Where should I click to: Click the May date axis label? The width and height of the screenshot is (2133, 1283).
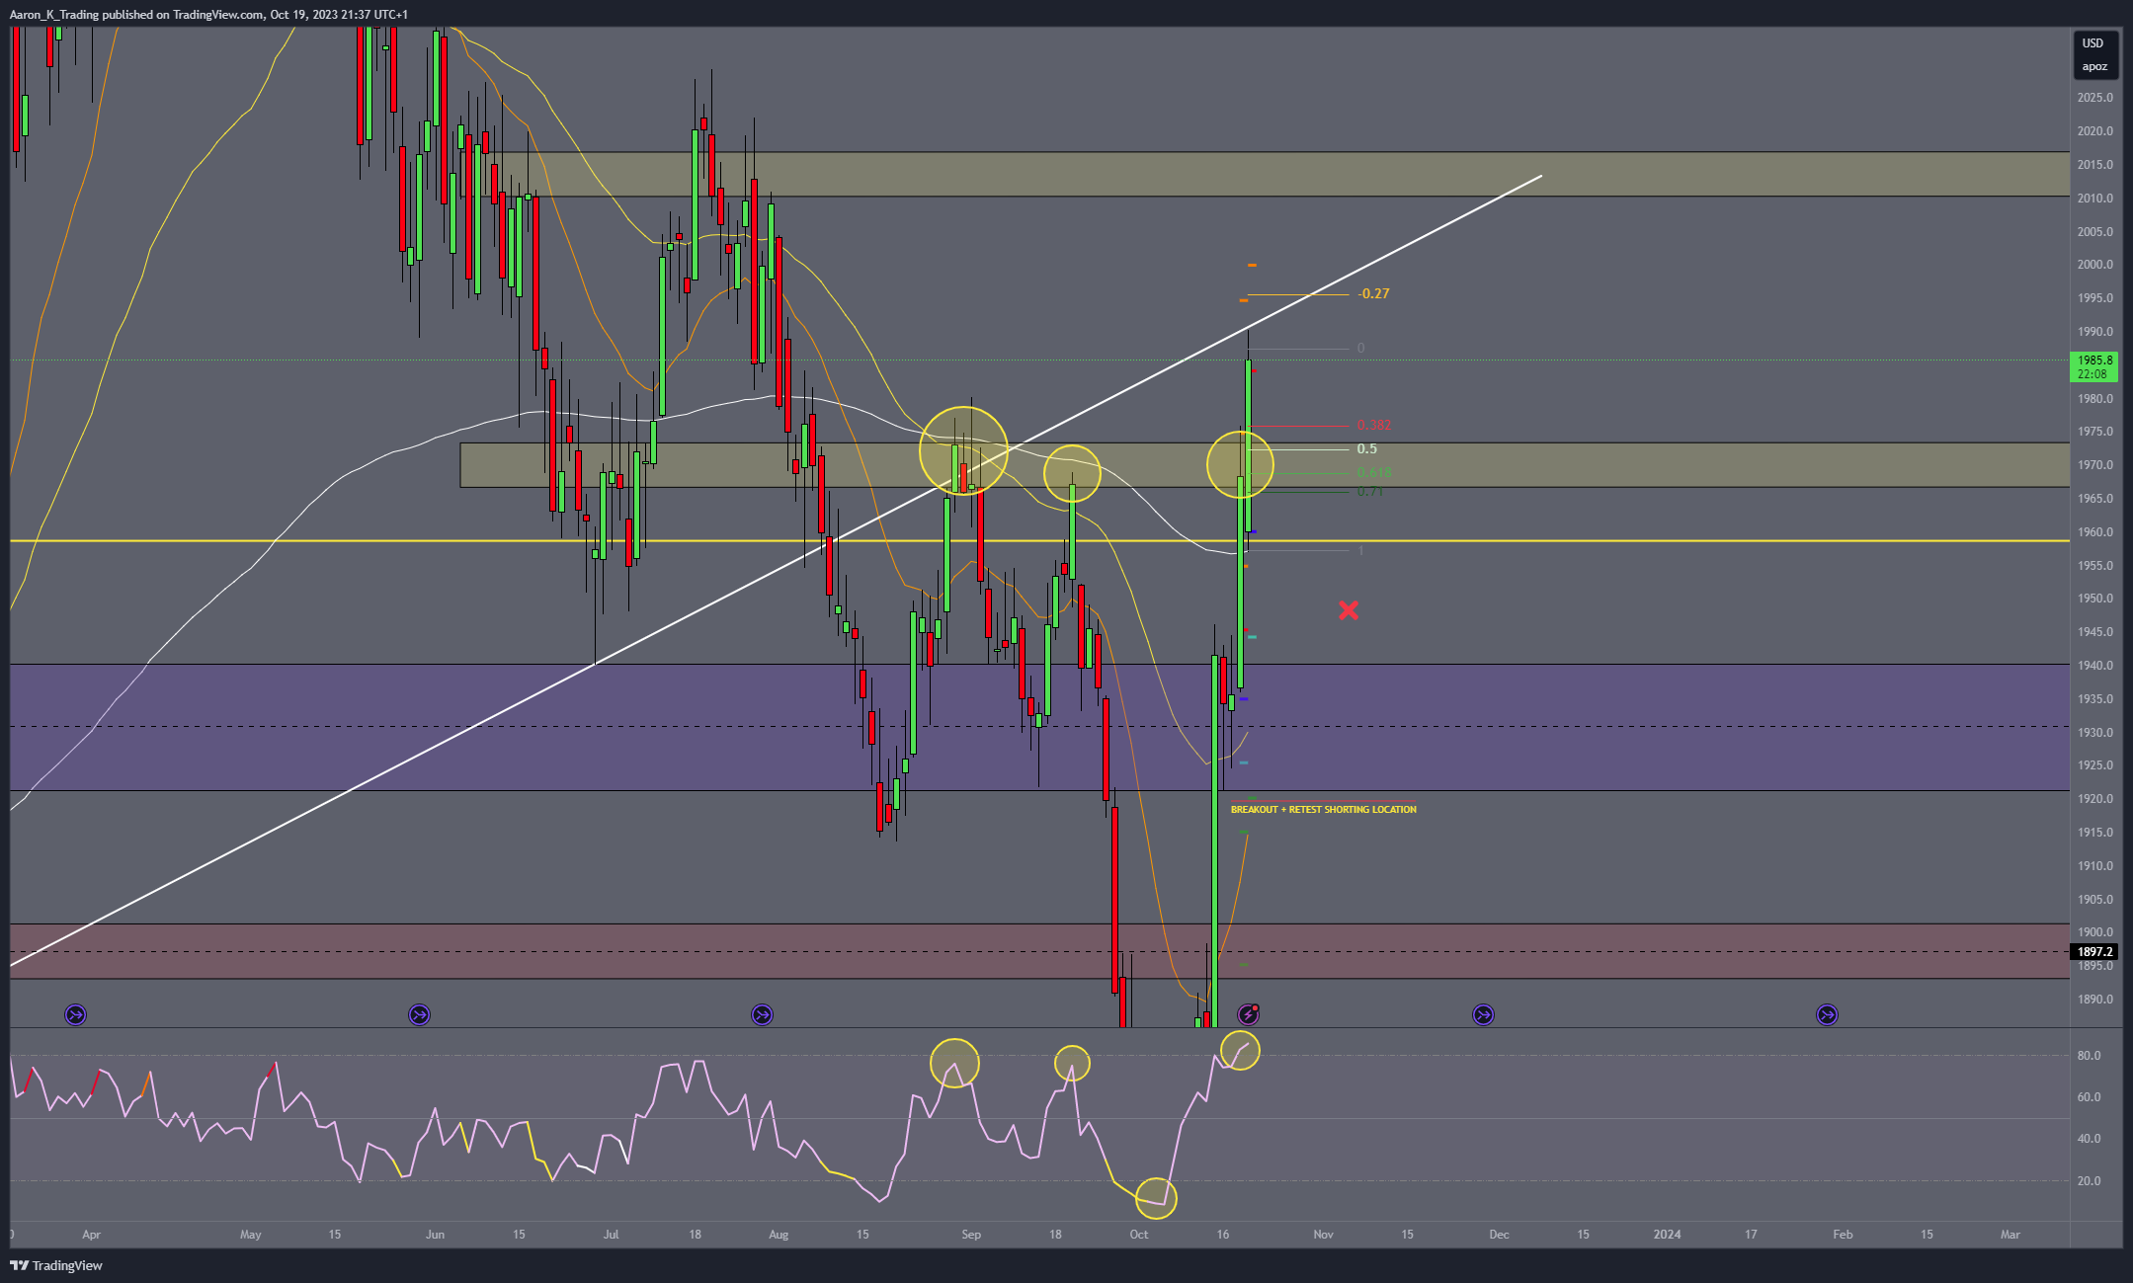click(x=251, y=1235)
